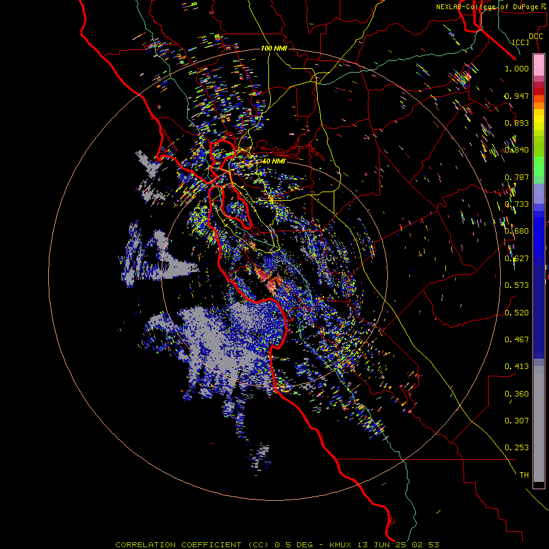Select the 0.893 scale value
The image size is (549, 549).
coord(517,123)
